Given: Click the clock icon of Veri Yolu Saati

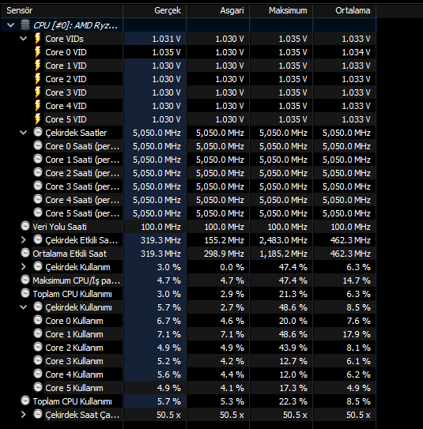Looking at the screenshot, I should coord(25,226).
